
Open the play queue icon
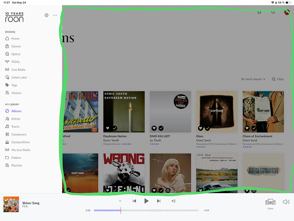[173, 201]
